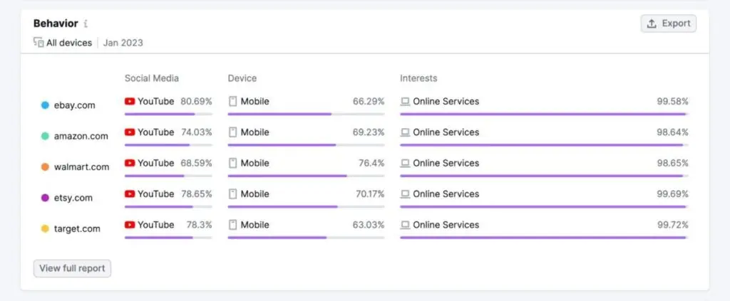The width and height of the screenshot is (730, 301).
Task: Click the Interests column header
Action: [x=418, y=78]
